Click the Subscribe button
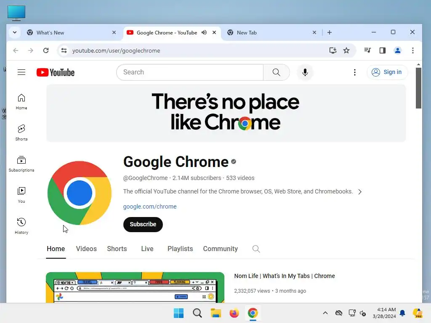Screen dimensions: 431x323 pyautogui.click(x=143, y=225)
